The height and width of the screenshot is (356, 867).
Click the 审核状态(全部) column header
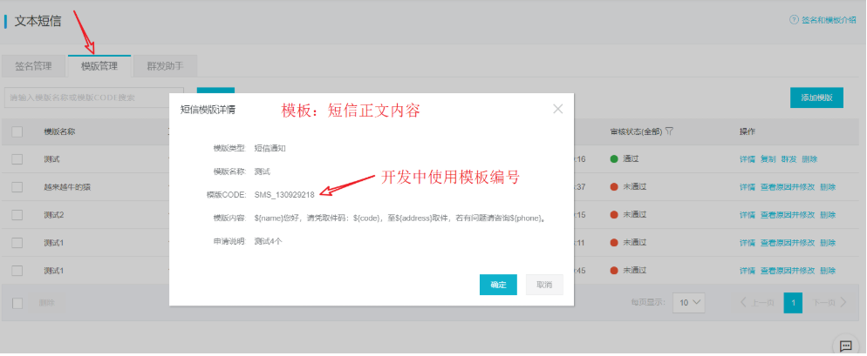coord(636,131)
